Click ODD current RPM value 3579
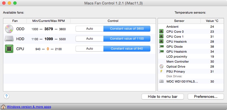227x110 pixels. pyautogui.click(x=49, y=29)
